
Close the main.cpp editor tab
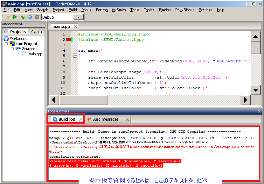tap(75, 27)
